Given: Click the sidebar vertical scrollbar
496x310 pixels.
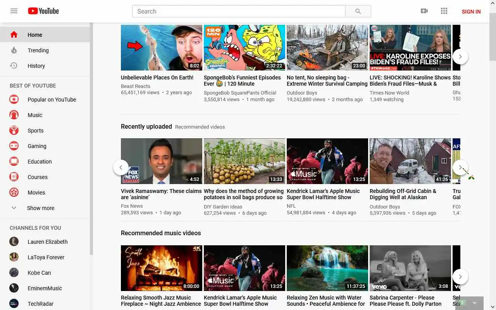Looking at the screenshot, I should [x=91, y=139].
